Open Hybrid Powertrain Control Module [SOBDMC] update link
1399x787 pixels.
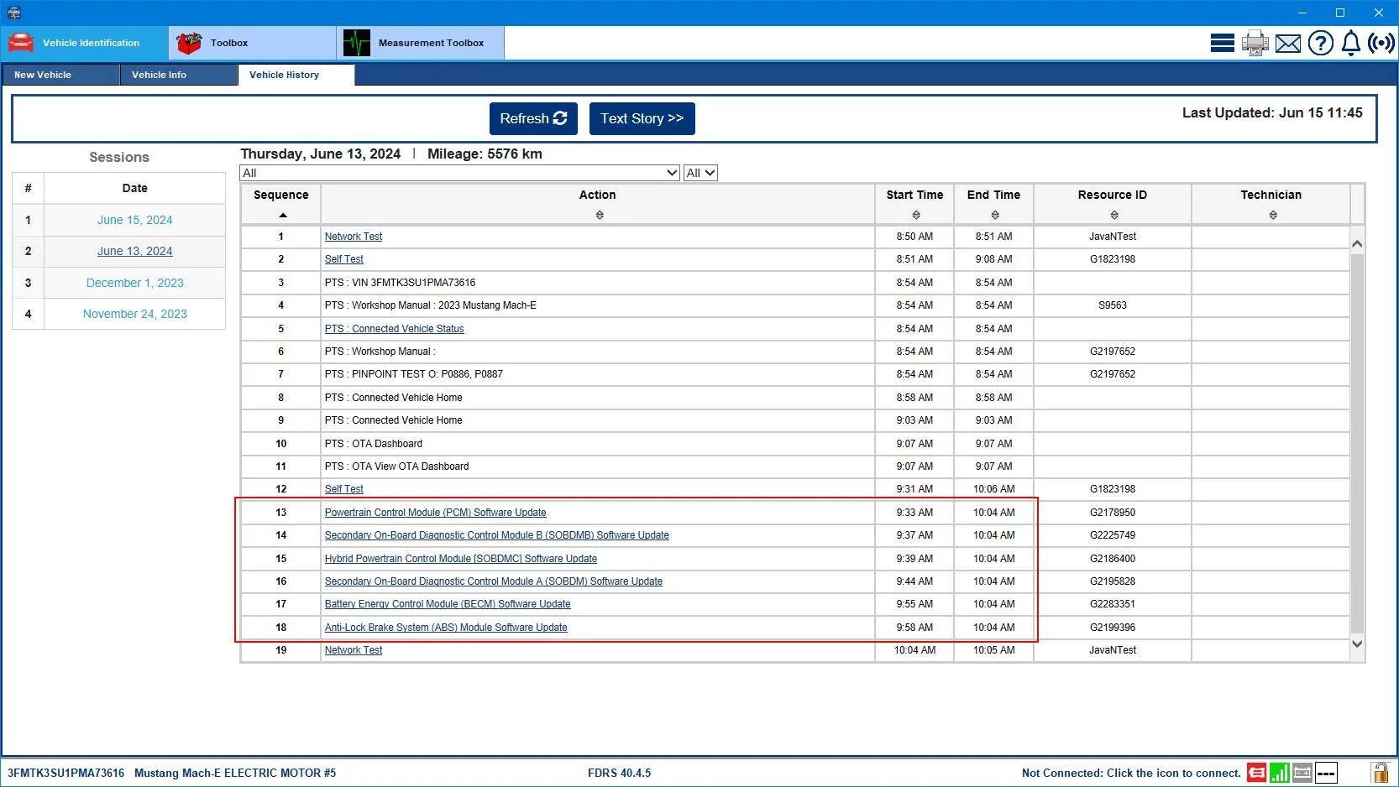tap(461, 559)
